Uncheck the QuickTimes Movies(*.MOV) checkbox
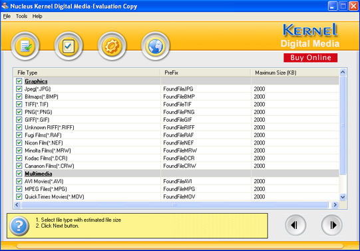 (x=19, y=196)
